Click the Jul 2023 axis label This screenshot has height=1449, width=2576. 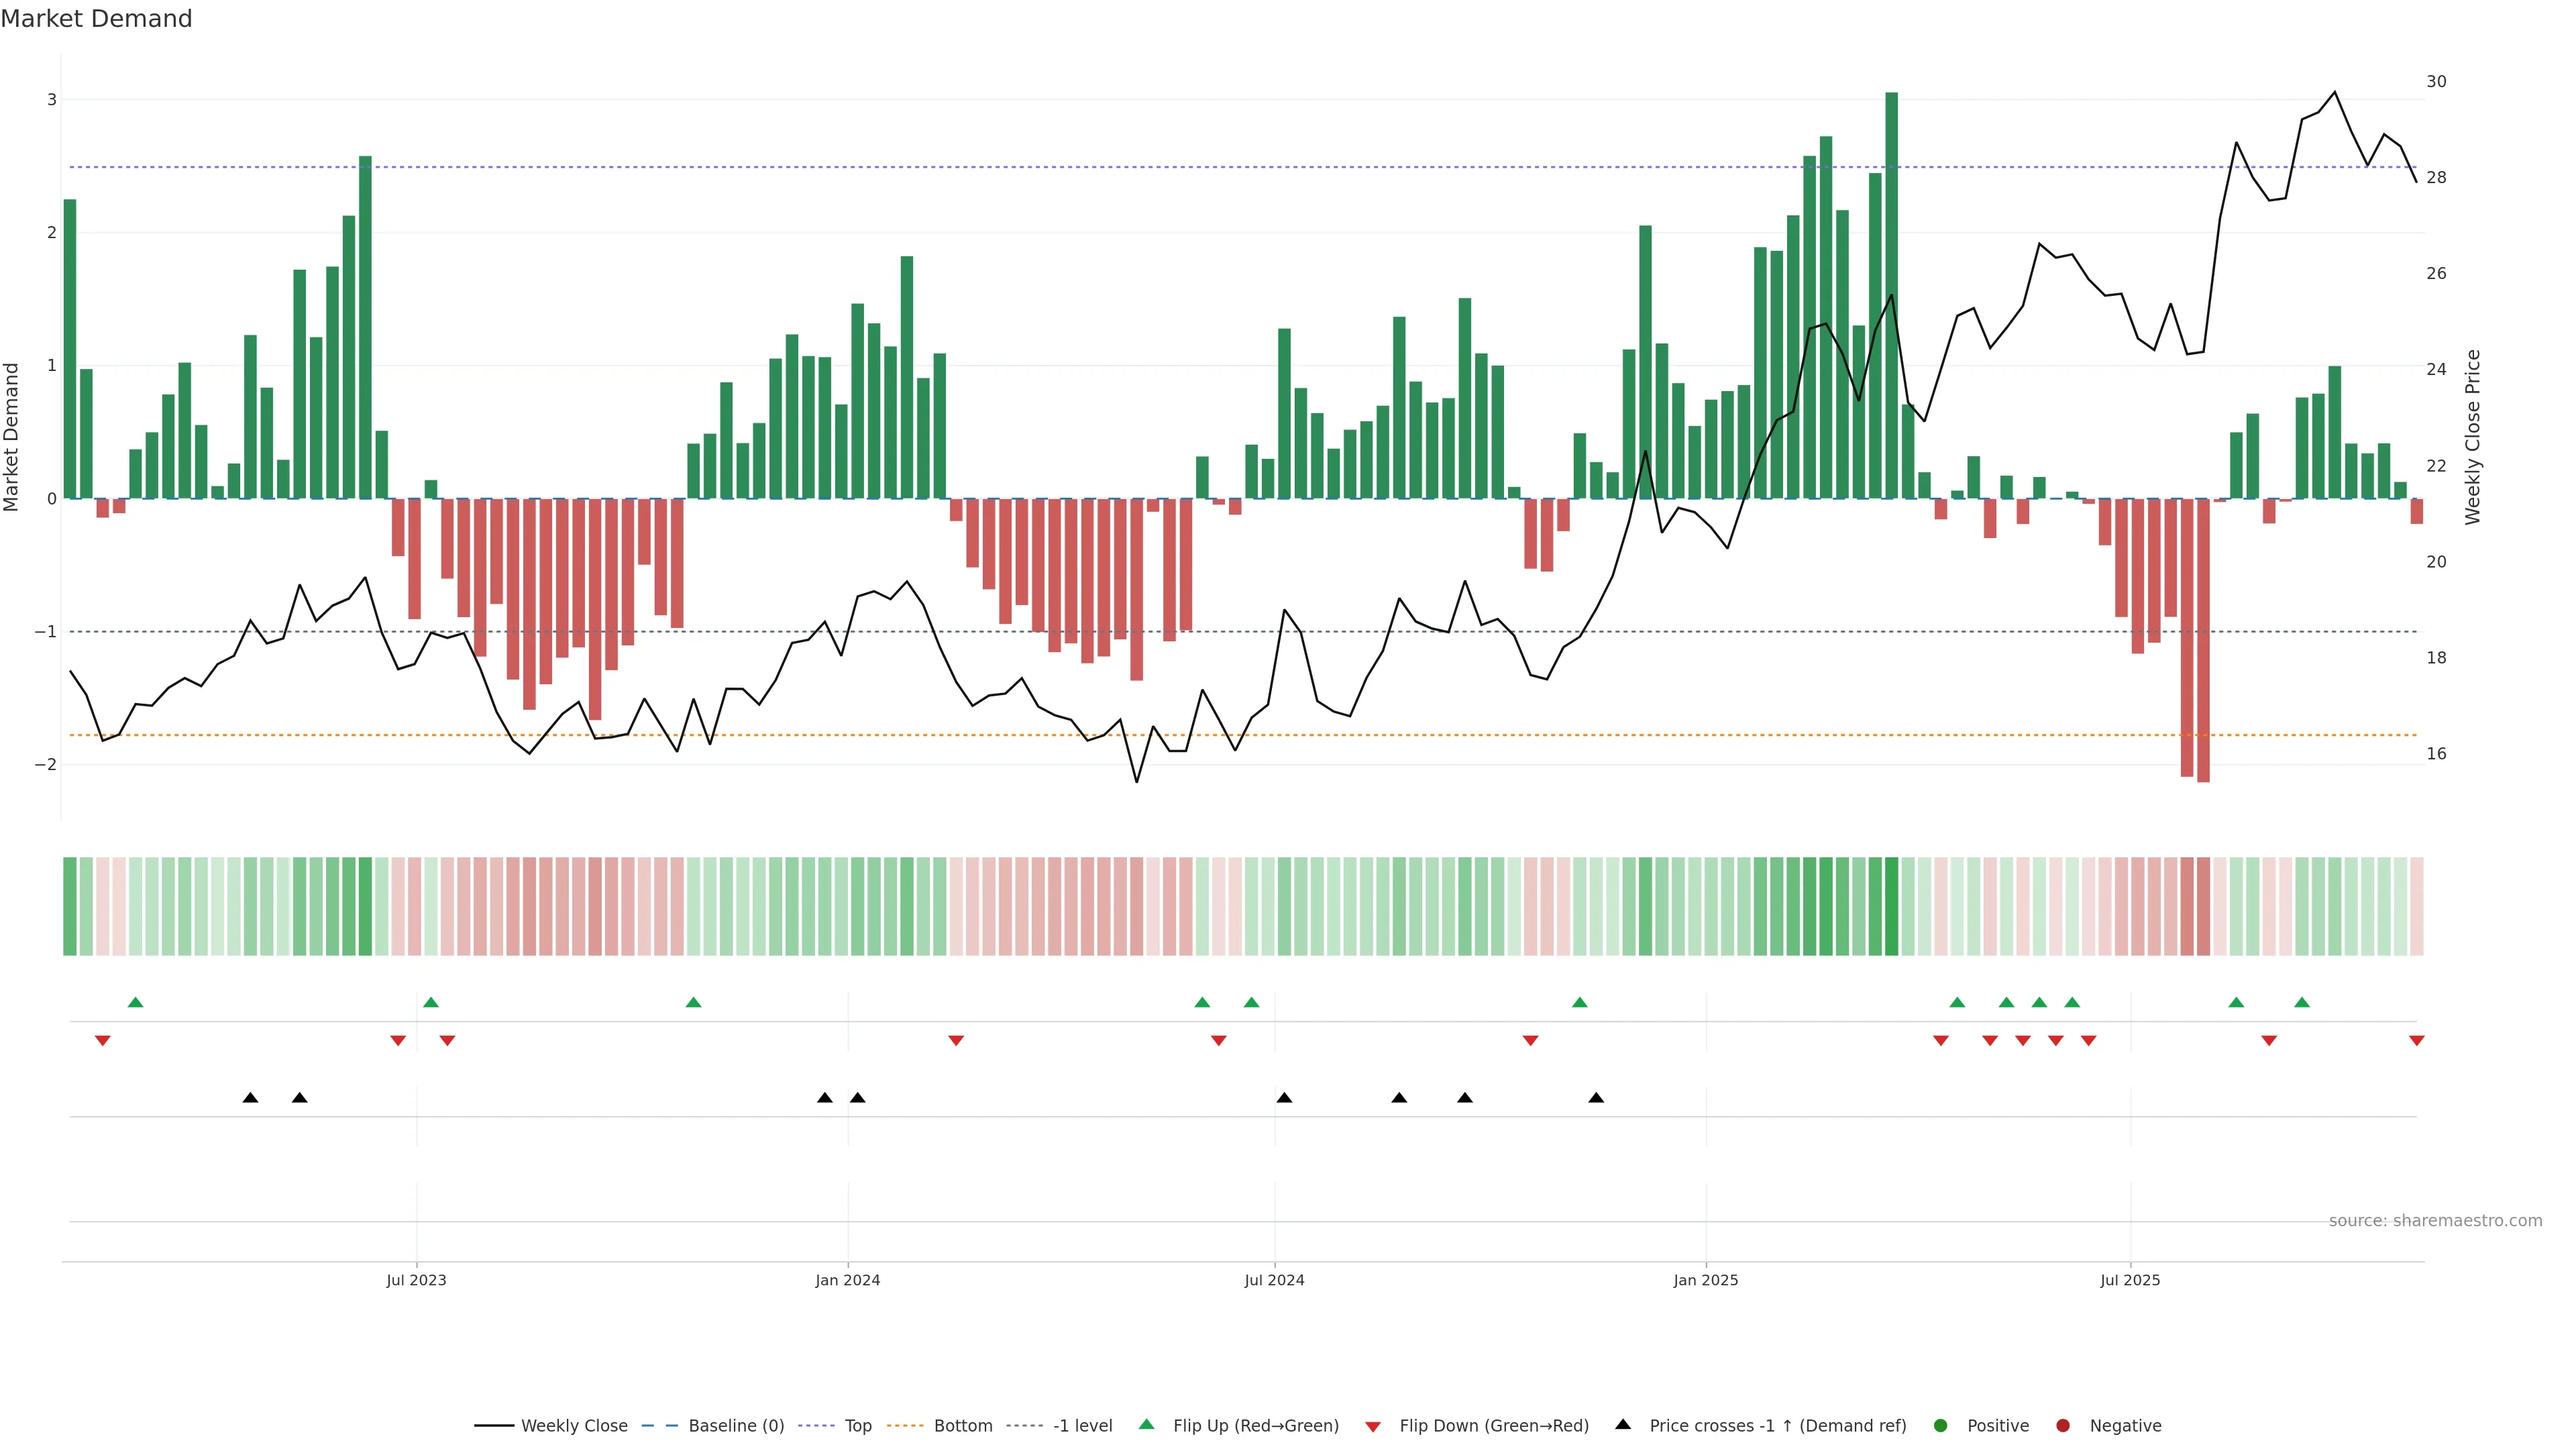pyautogui.click(x=416, y=1280)
